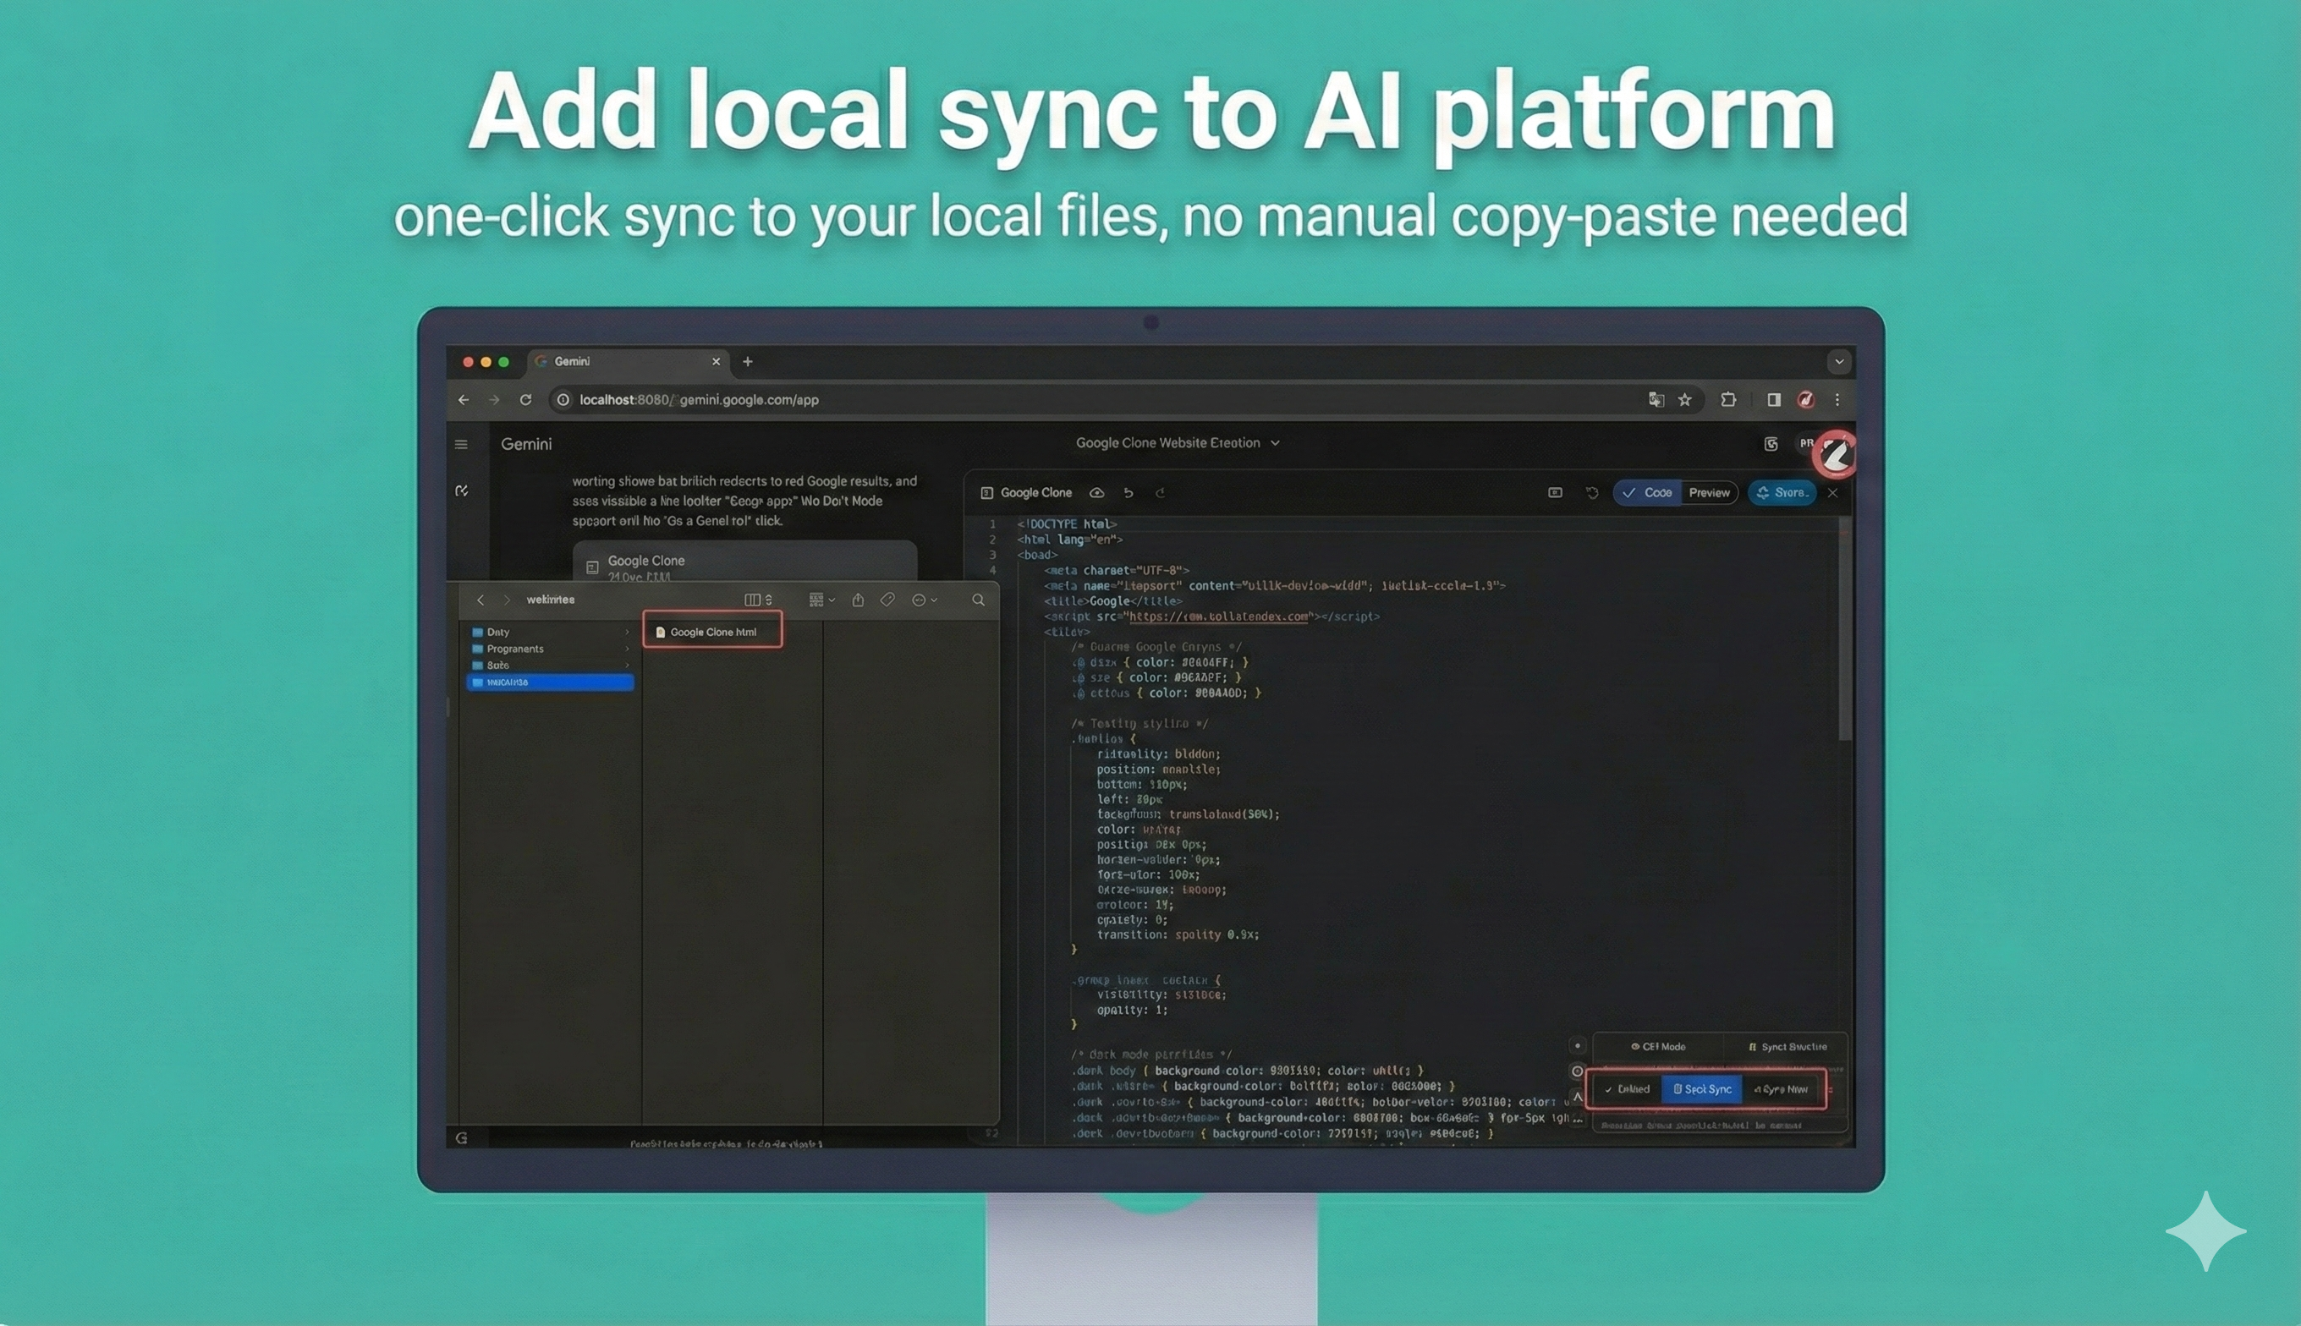Click the cloud upload icon beside Google Clone
Viewport: 2301px width, 1326px height.
[x=1096, y=492]
